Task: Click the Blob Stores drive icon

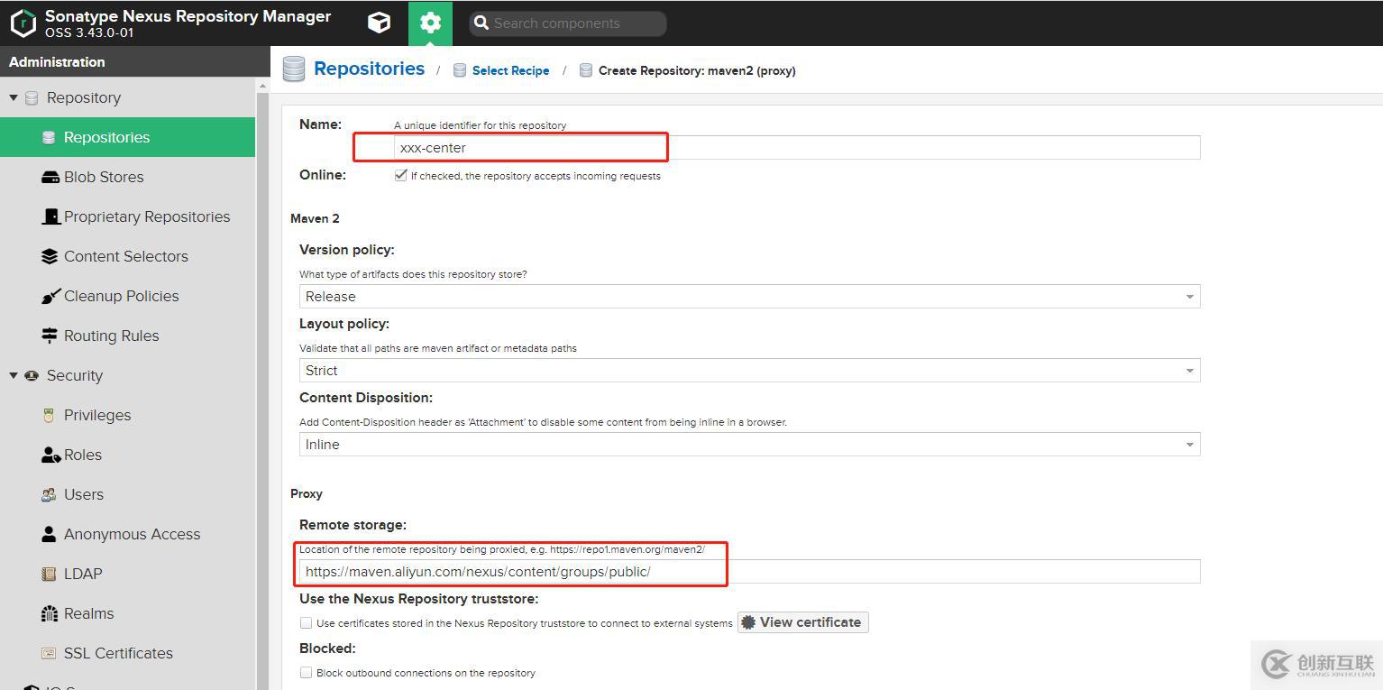Action: (50, 177)
